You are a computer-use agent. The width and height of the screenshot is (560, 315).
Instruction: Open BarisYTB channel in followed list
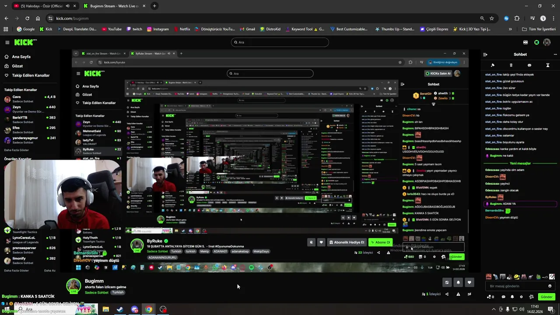point(31,119)
